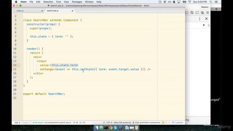Viewport: 233px width, 131px height.
Task: Open the folder stack in dock
Action: point(127,128)
